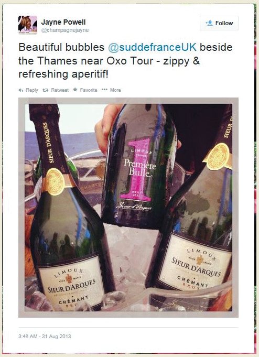Click the Favorite star icon

click(x=75, y=90)
